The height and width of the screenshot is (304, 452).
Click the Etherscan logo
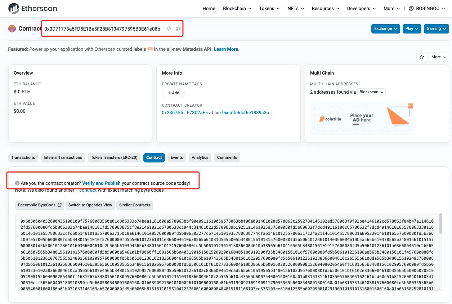coord(32,8)
